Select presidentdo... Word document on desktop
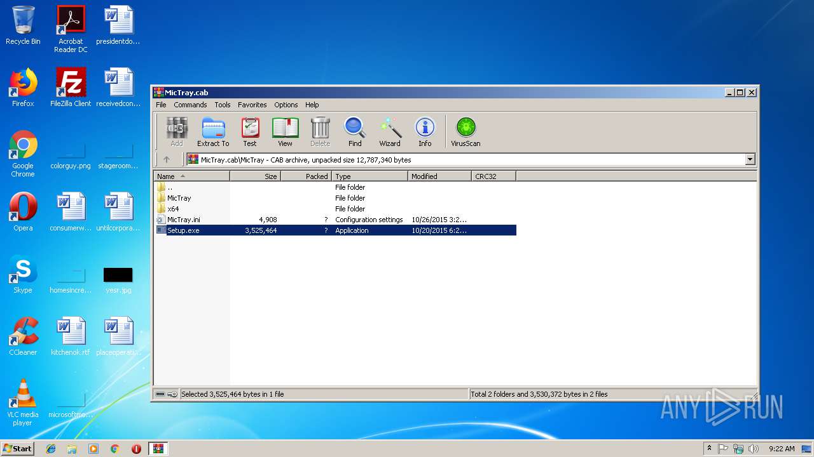814x457 pixels. (118, 26)
